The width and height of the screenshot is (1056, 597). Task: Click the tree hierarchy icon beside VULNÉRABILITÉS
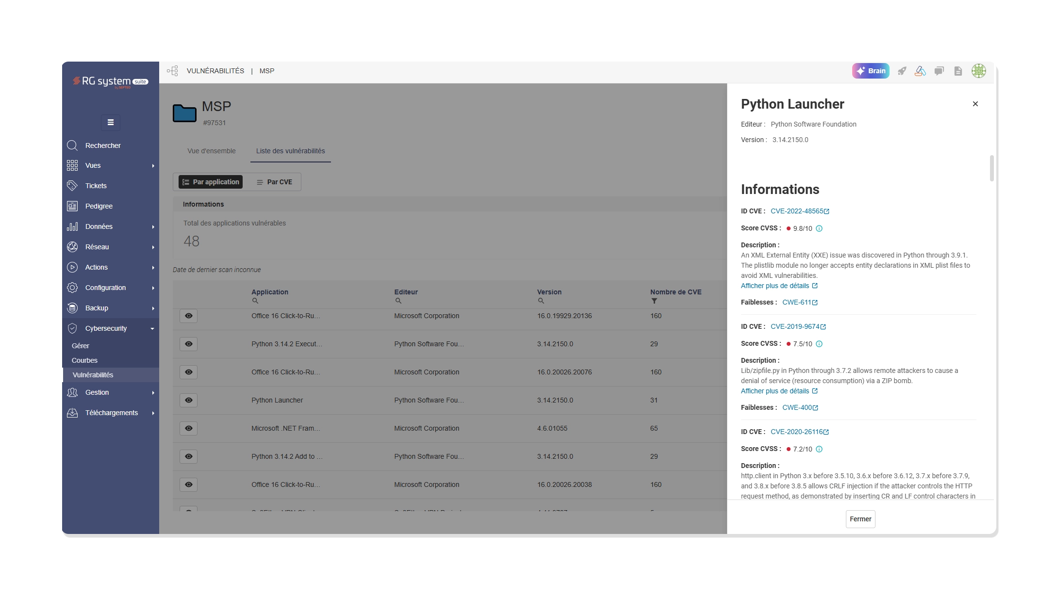(x=172, y=71)
